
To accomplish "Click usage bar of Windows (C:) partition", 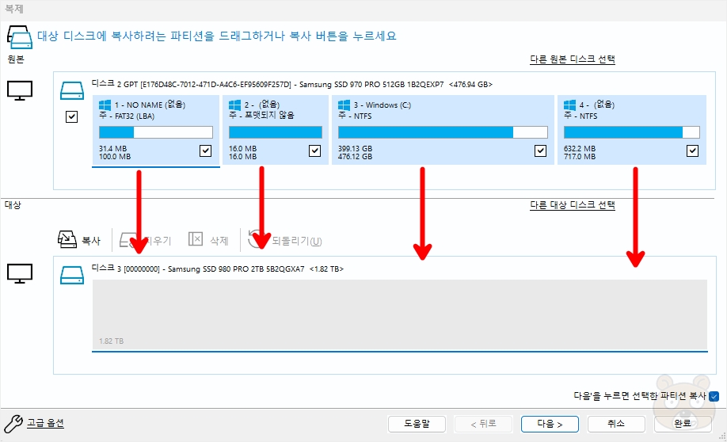I will [443, 132].
